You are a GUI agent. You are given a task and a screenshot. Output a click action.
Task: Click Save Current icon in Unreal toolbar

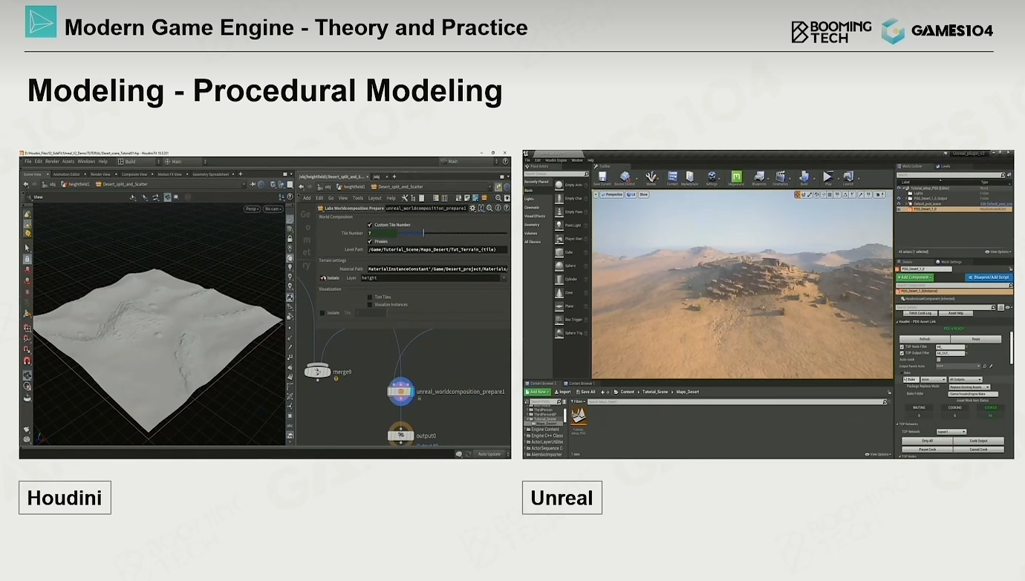coord(602,177)
